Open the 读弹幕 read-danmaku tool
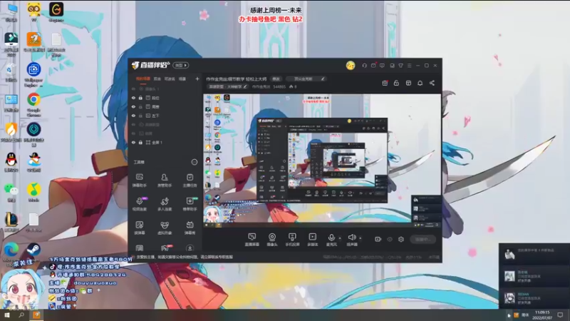This screenshot has width=570, height=321. pyautogui.click(x=139, y=228)
